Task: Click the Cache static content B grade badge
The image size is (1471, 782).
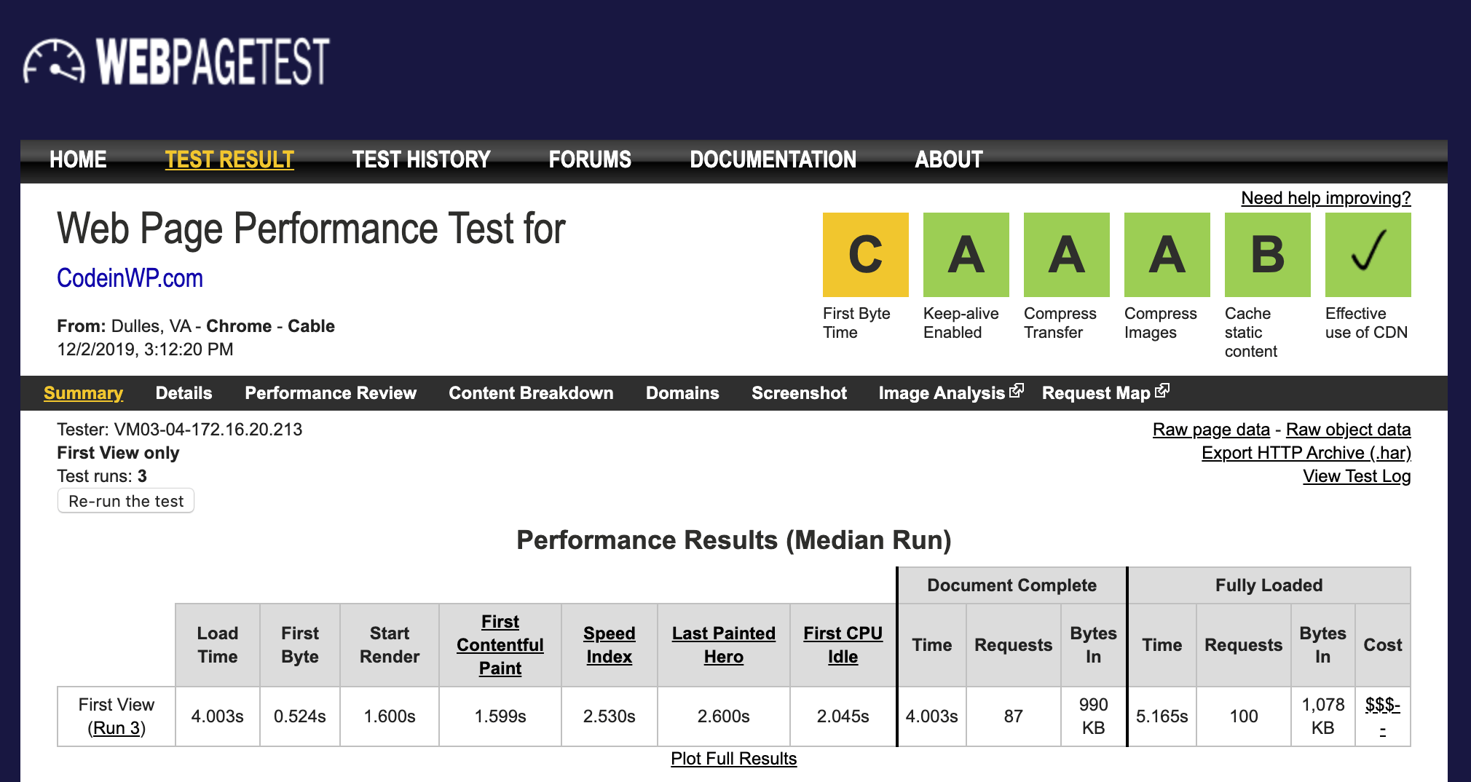Action: tap(1266, 254)
